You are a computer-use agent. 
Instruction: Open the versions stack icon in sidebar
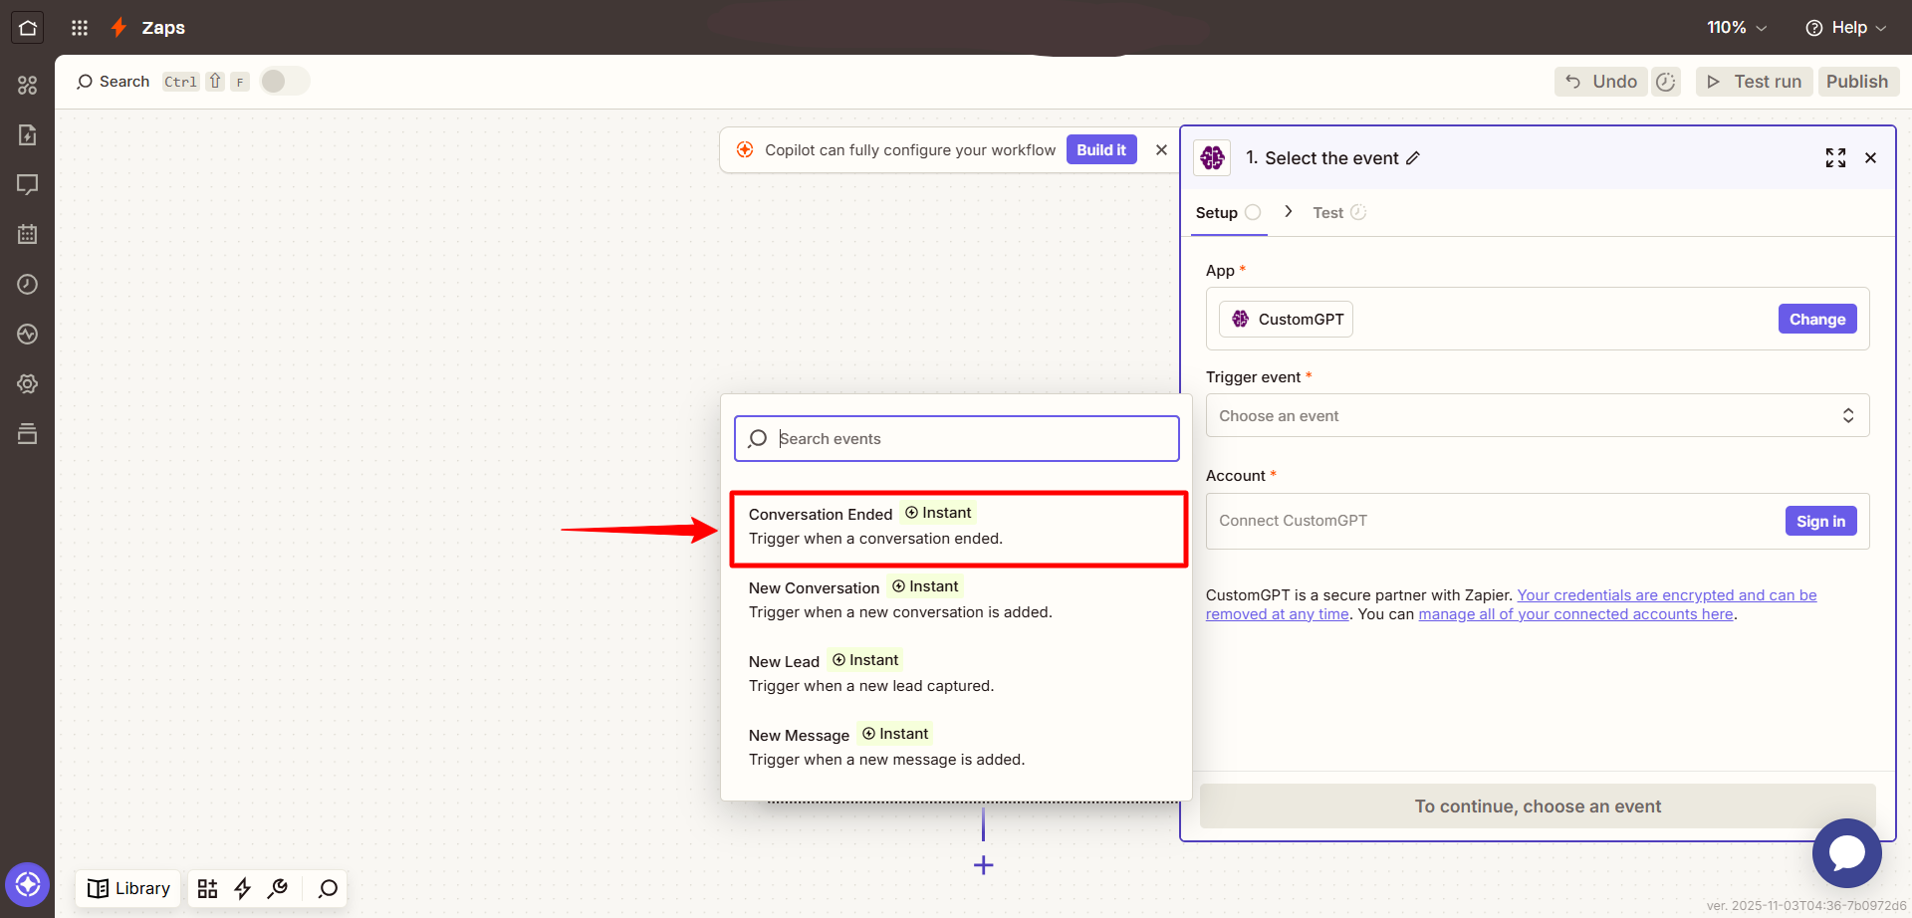pos(28,434)
